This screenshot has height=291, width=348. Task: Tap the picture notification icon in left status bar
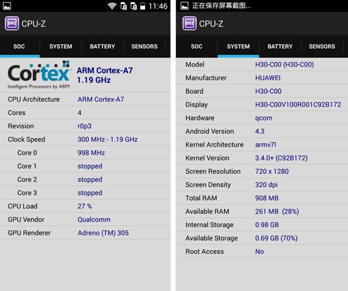coord(6,6)
